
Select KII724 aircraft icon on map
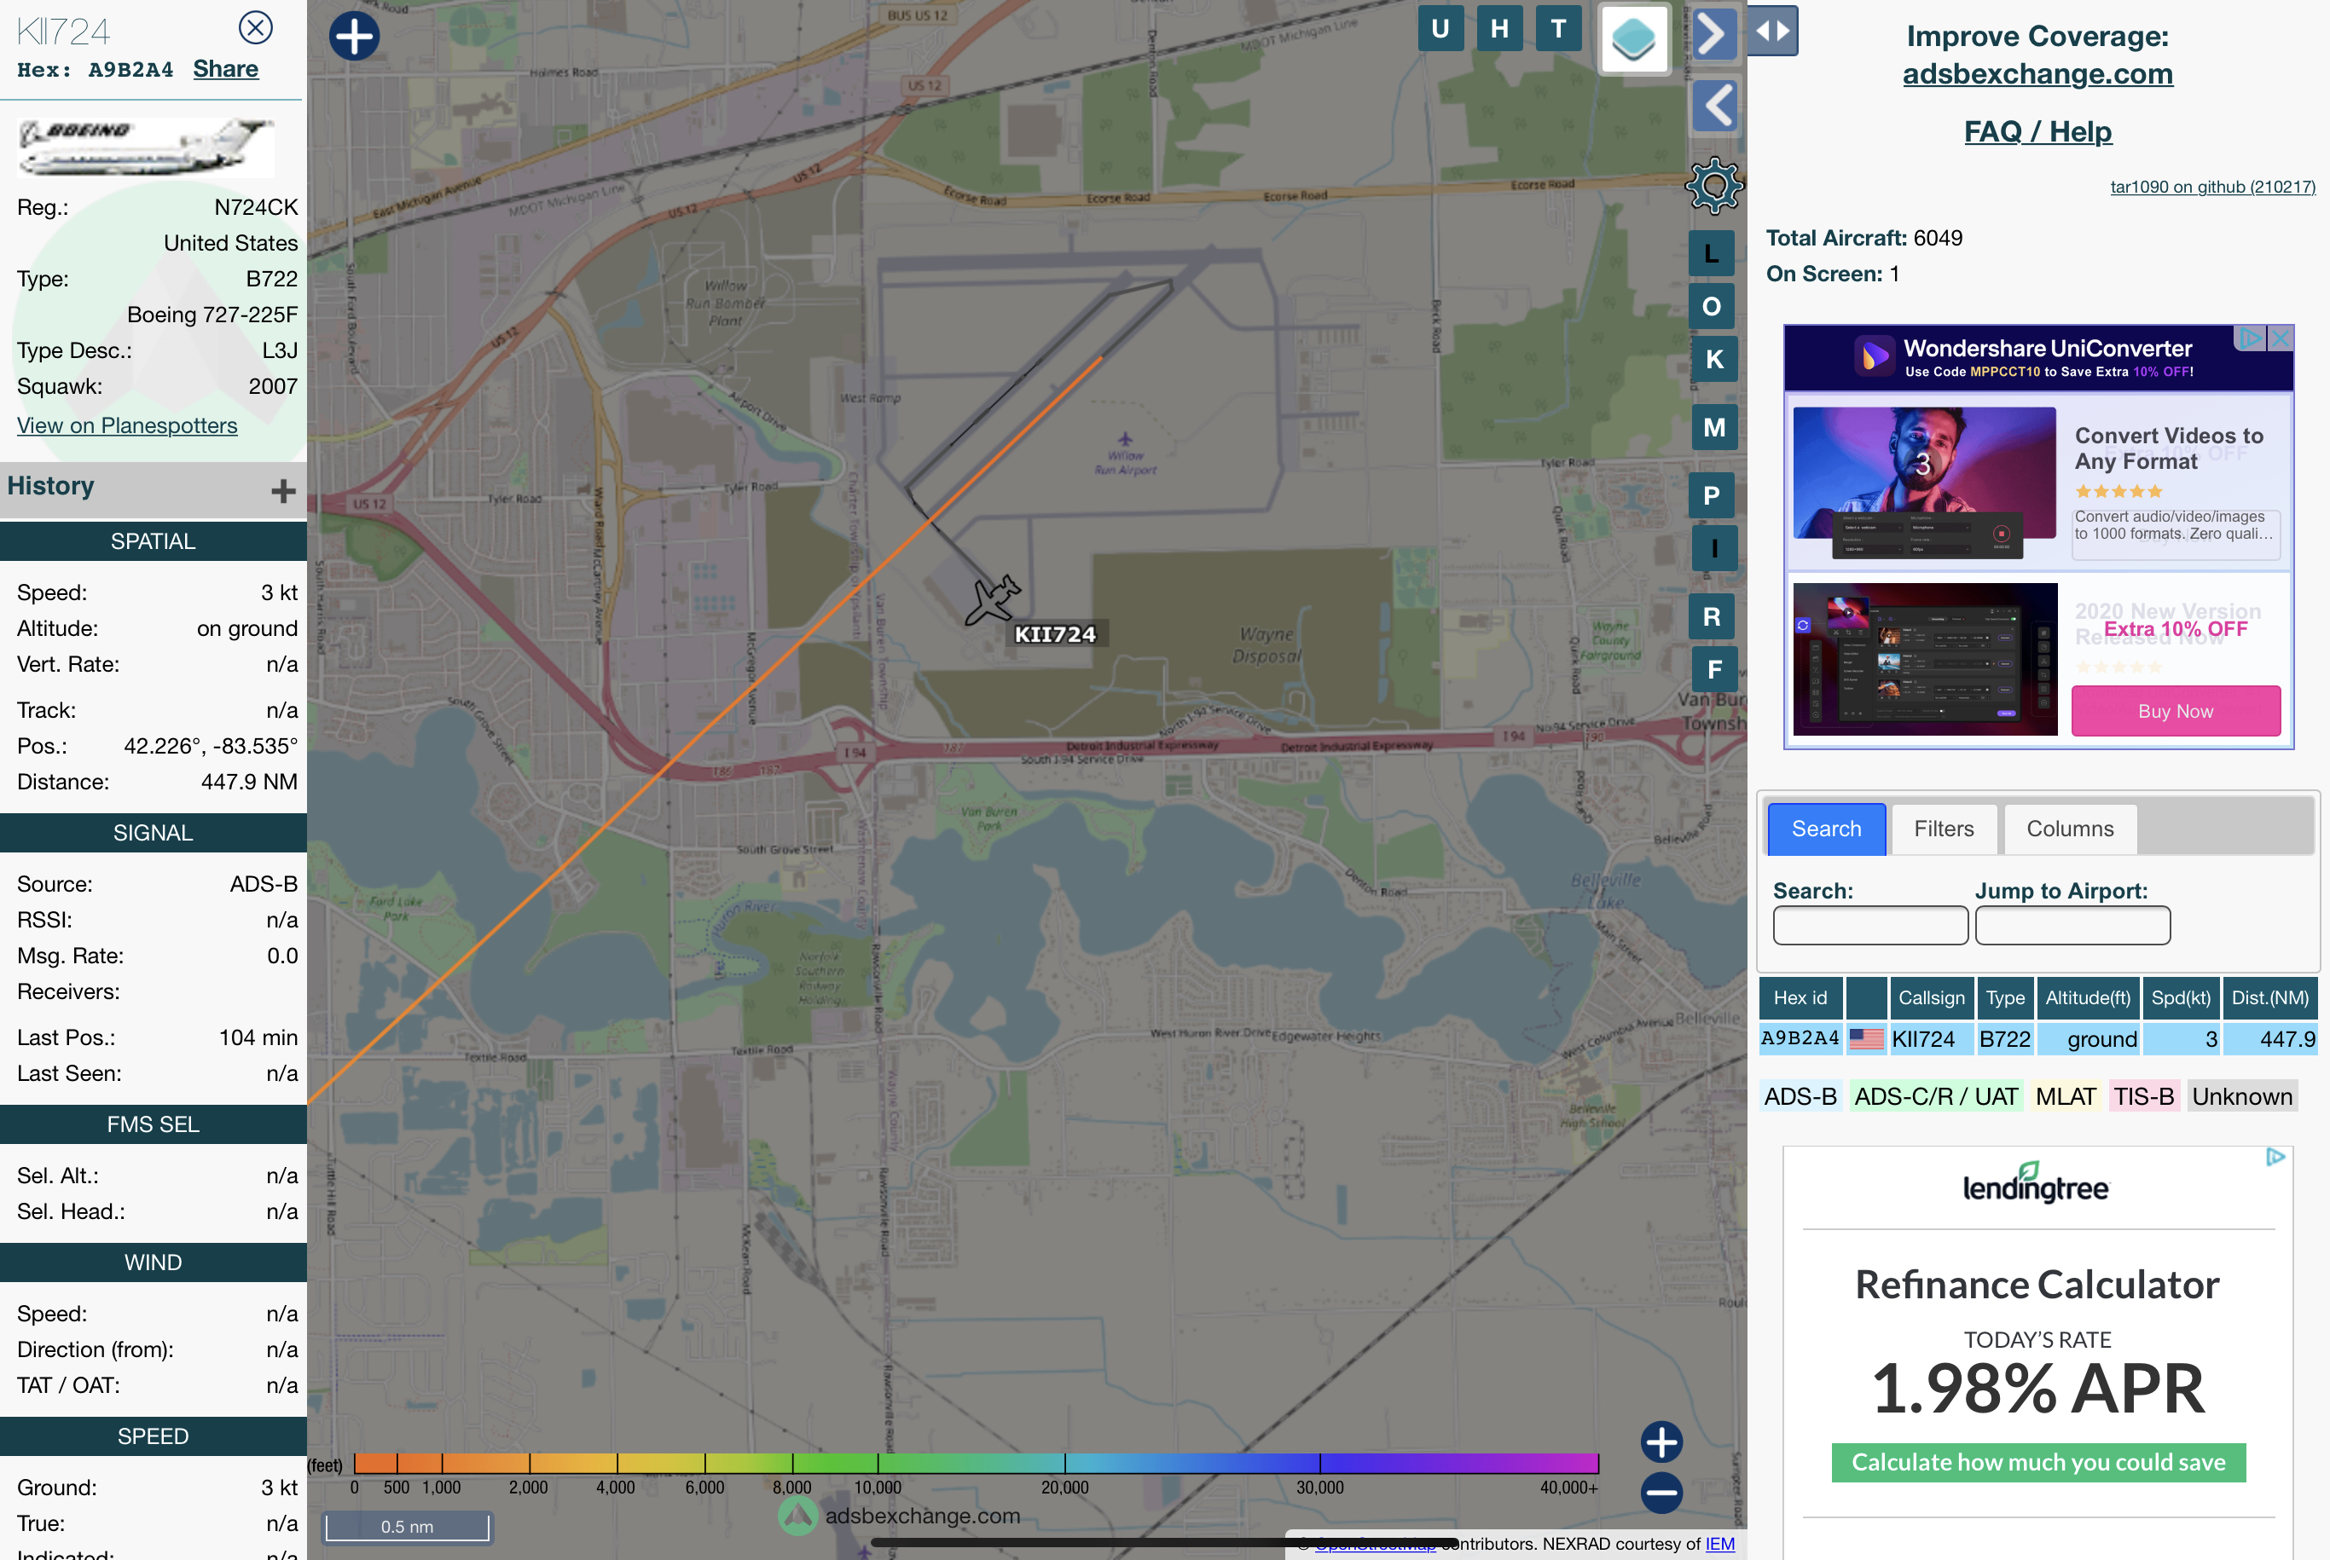coord(993,600)
